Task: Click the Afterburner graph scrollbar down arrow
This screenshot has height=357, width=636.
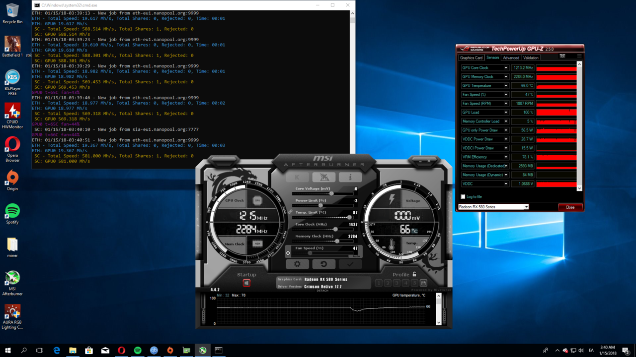Action: (x=438, y=322)
